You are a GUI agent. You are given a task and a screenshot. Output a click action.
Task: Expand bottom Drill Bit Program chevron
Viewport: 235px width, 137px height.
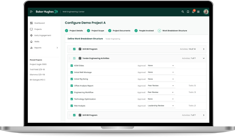coord(204,115)
